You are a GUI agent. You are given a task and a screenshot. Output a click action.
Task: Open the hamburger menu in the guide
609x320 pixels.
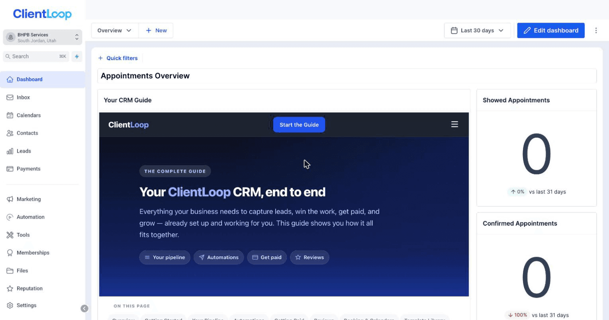click(x=454, y=125)
